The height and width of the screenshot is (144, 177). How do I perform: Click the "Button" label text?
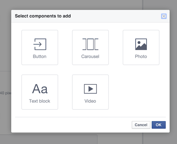point(40,56)
